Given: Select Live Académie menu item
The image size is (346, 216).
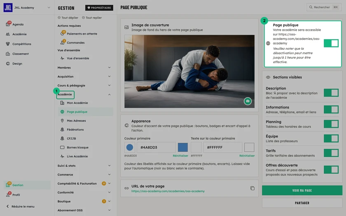Looking at the screenshot, I should (x=85, y=156).
